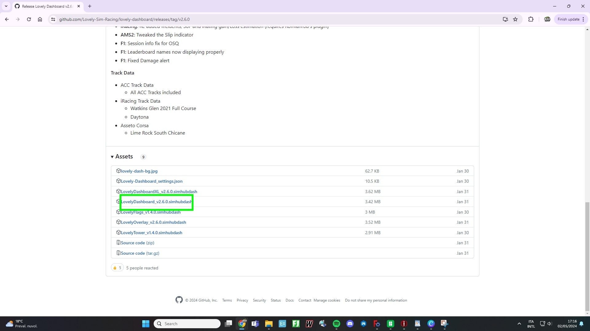Download LovelyFlags_v1.4.0.simhubdash file
The height and width of the screenshot is (331, 590).
click(x=151, y=212)
